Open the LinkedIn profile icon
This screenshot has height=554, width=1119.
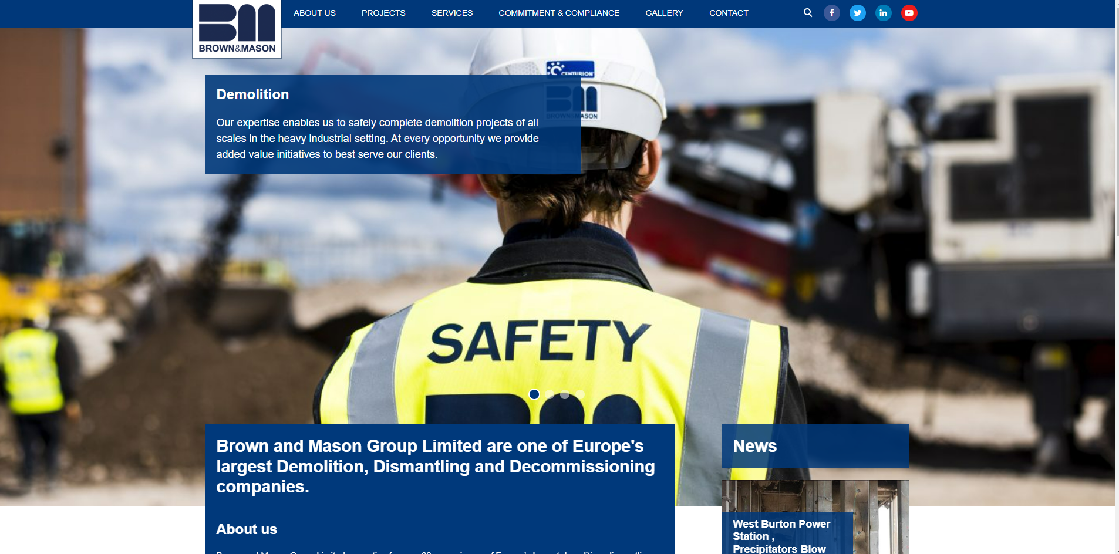coord(883,12)
